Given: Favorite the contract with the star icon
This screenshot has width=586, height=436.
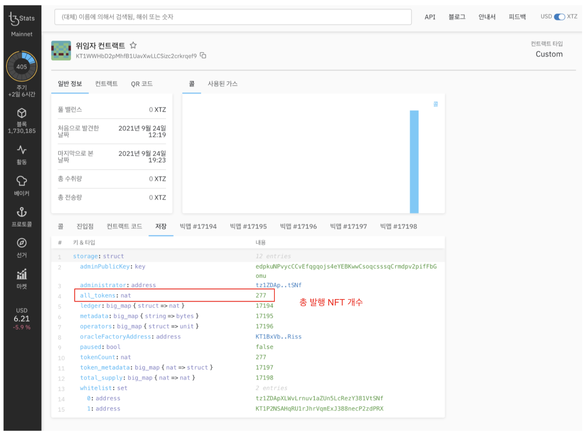Looking at the screenshot, I should coord(133,45).
